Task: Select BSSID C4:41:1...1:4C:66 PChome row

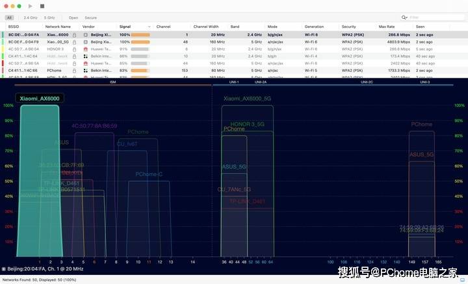Action: [23, 71]
